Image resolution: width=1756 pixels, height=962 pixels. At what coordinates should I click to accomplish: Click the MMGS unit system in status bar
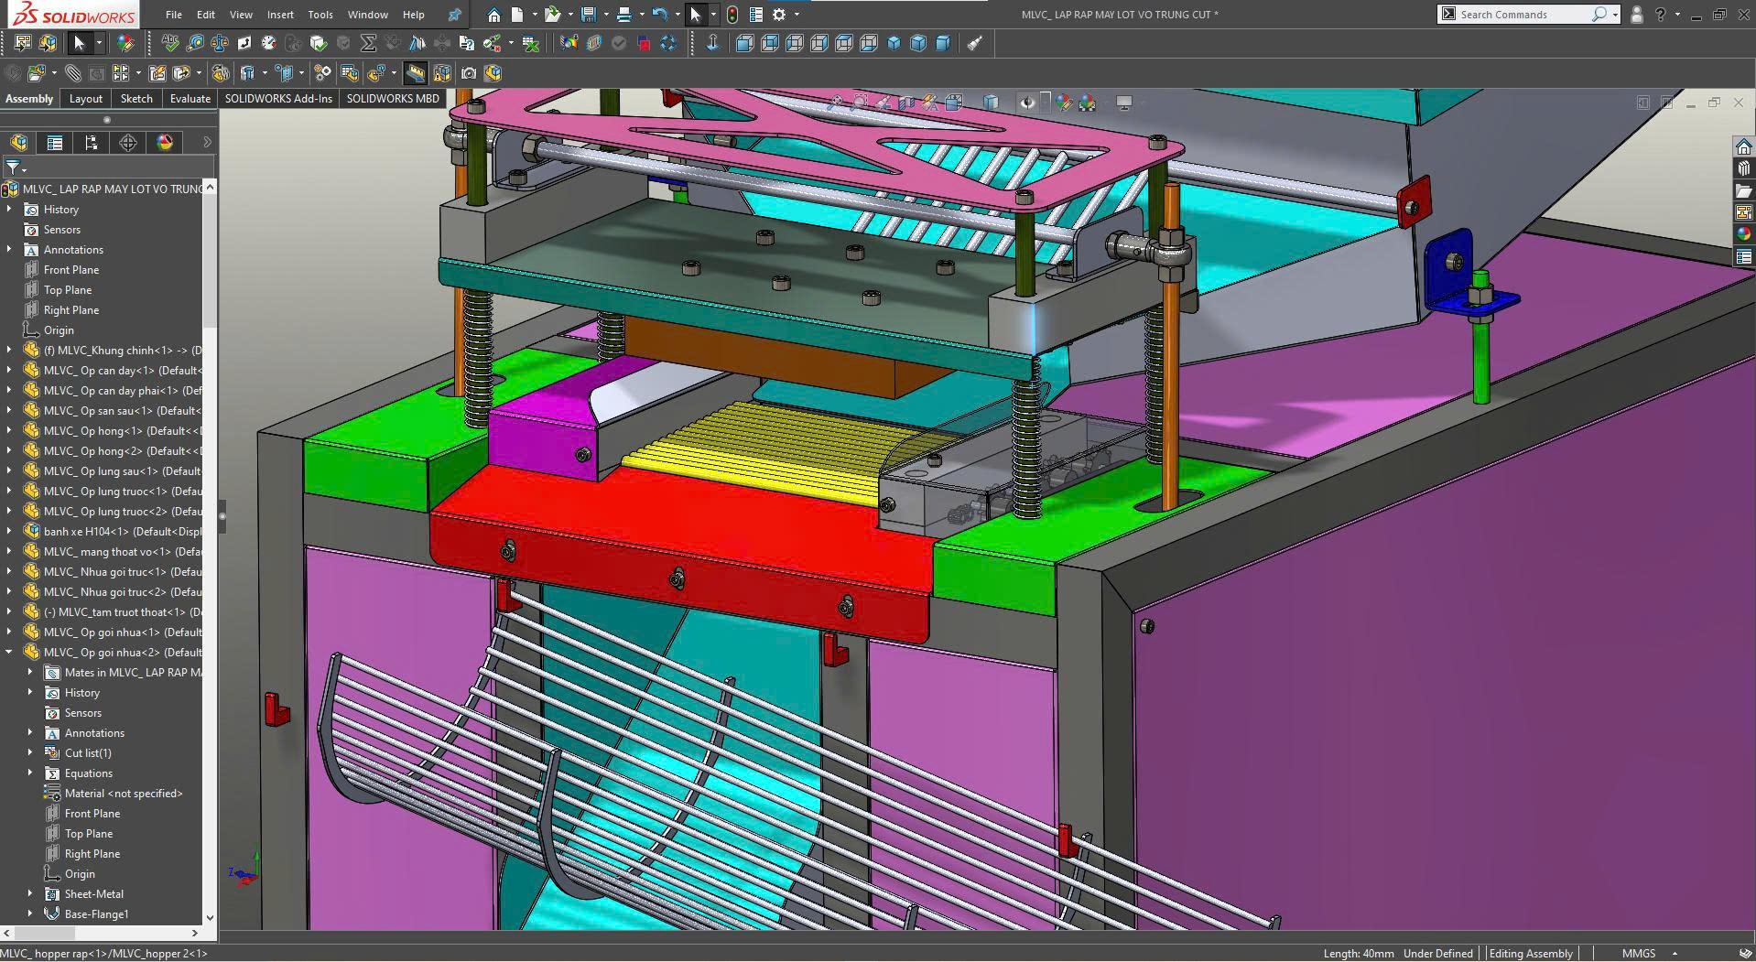(1638, 954)
